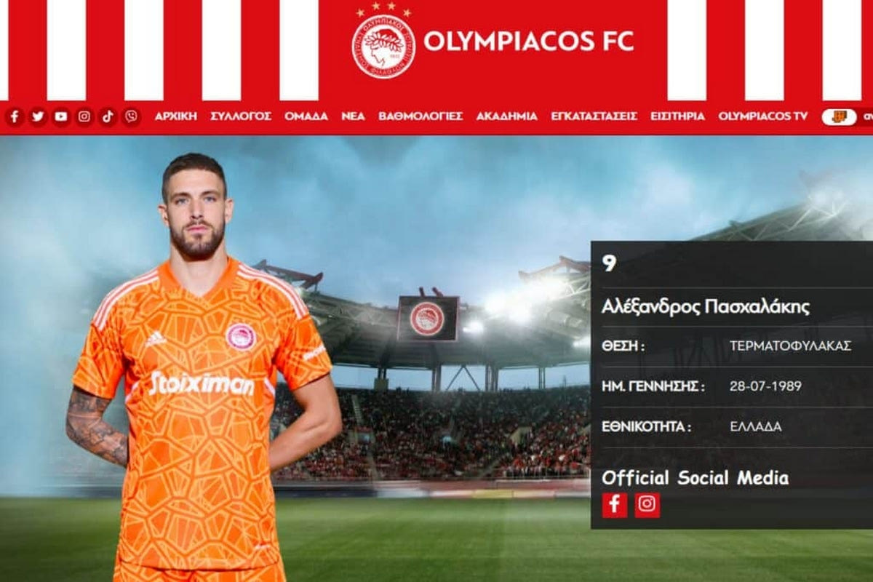Open the TikTok icon in the top bar
This screenshot has height=582, width=873.
click(108, 116)
